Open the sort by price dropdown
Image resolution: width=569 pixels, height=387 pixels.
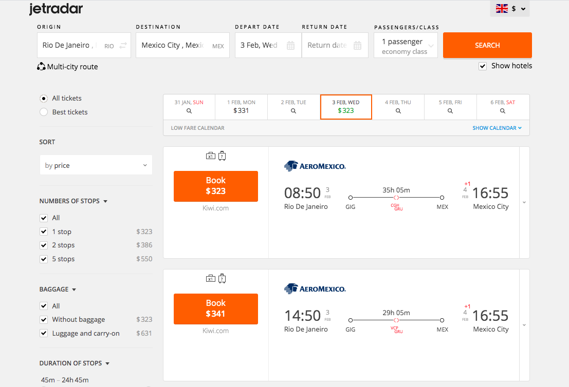coord(96,165)
